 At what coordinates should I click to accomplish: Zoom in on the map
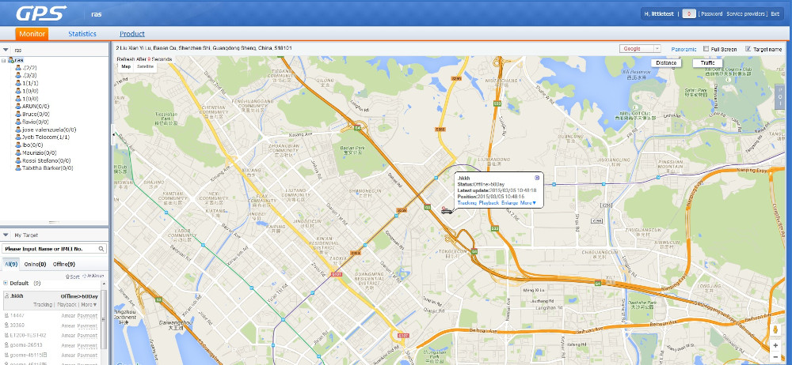pos(775,345)
